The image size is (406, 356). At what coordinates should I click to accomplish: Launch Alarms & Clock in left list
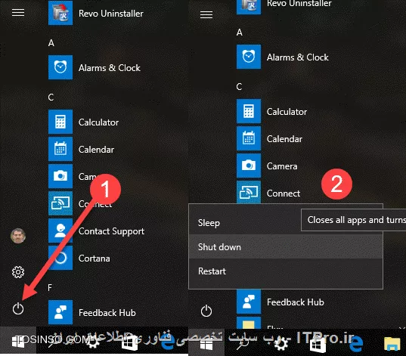95,67
